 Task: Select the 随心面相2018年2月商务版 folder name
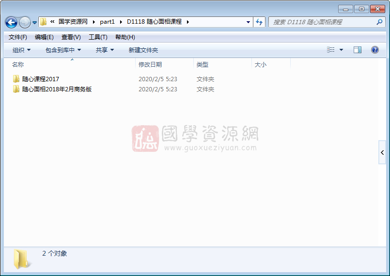(x=57, y=89)
